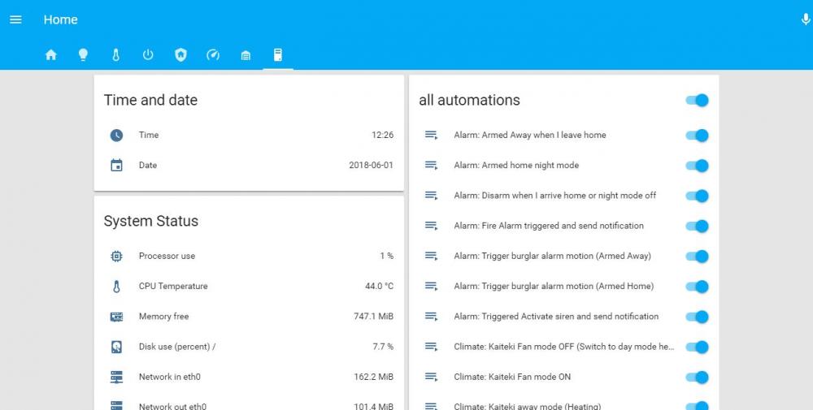Image resolution: width=813 pixels, height=410 pixels.
Task: Open the garage tab icon
Action: pos(246,55)
